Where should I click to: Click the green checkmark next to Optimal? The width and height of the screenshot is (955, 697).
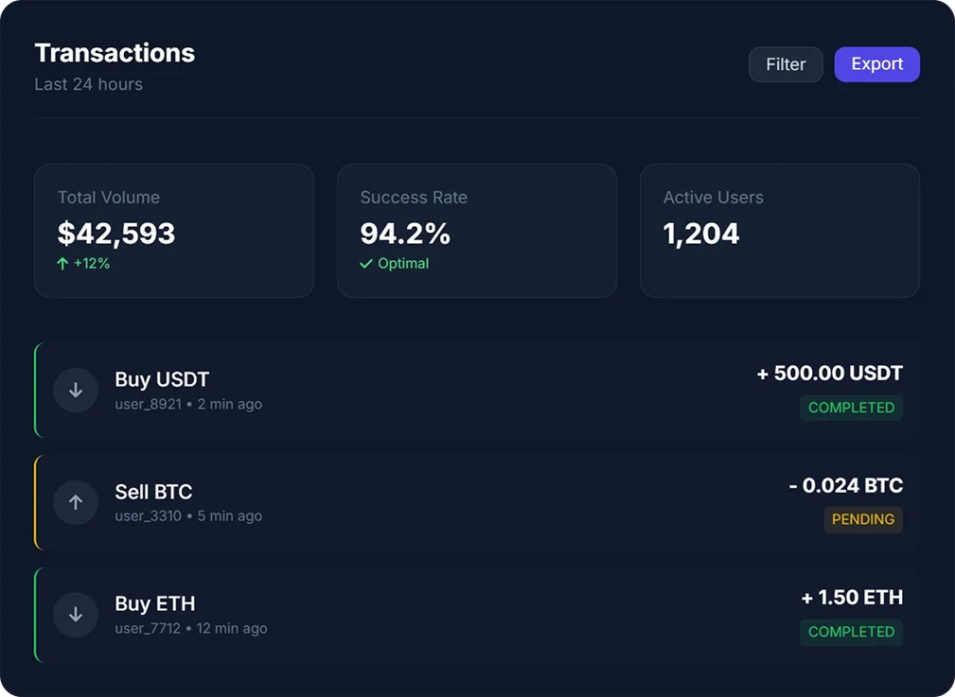[x=367, y=264]
